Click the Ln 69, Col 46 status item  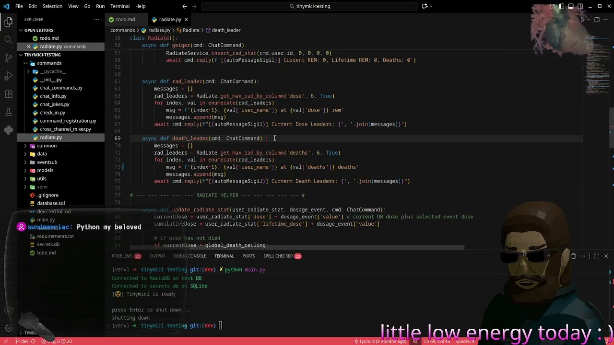436,341
